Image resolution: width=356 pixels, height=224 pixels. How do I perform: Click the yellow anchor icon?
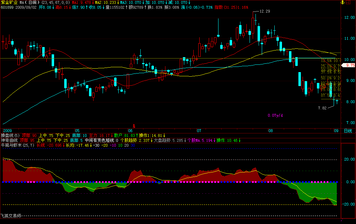coord(343,2)
